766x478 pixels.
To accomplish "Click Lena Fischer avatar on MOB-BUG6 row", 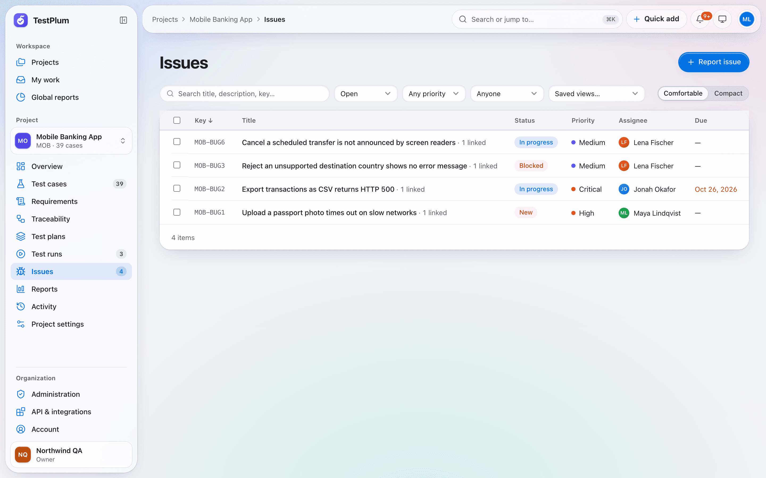I will (x=623, y=142).
